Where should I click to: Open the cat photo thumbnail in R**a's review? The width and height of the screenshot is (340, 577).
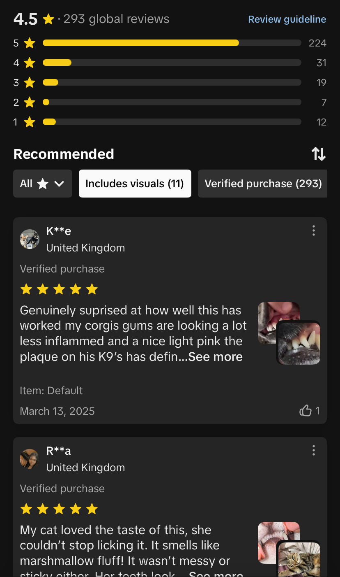pyautogui.click(x=299, y=558)
